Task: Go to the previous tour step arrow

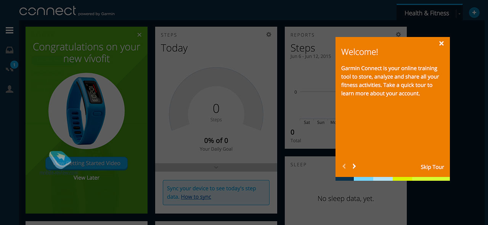Action: coord(344,166)
